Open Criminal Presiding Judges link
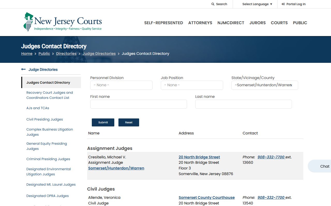 tap(48, 159)
